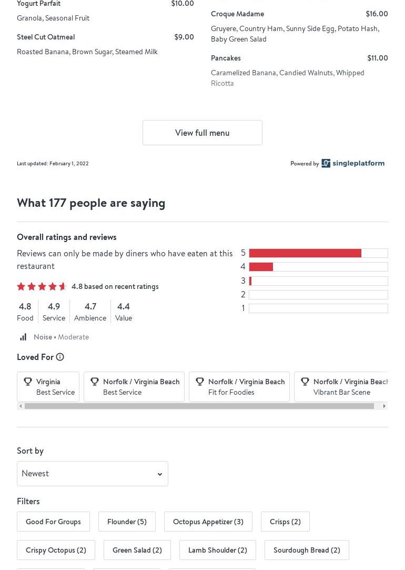Click the Vibrant Bar Scene trophy icon
Viewport: 405px width, 570px height.
click(x=305, y=382)
